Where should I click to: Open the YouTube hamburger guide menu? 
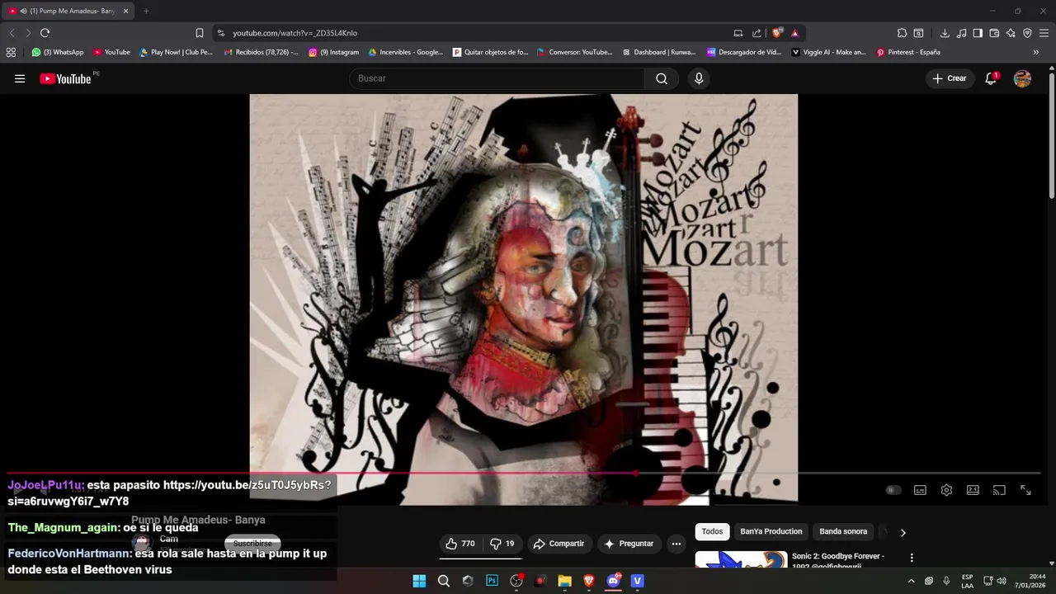click(x=20, y=78)
